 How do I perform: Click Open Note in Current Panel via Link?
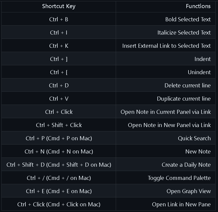point(166,112)
